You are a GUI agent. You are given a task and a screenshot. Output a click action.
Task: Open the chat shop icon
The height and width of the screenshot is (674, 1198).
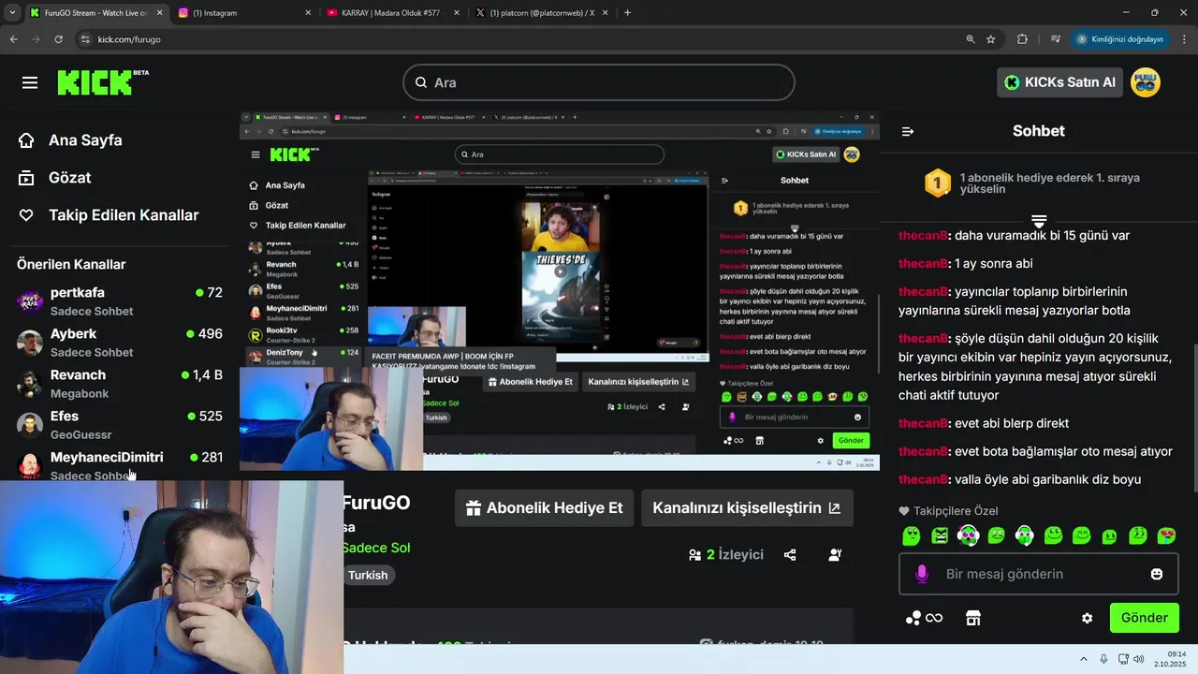pyautogui.click(x=973, y=618)
